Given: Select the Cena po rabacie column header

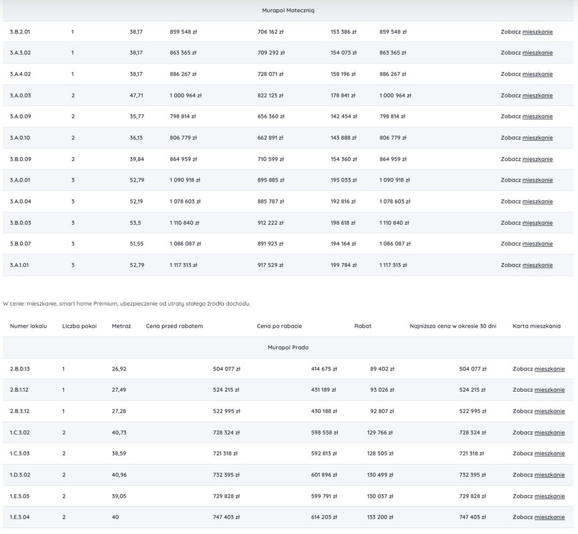Looking at the screenshot, I should [x=279, y=326].
